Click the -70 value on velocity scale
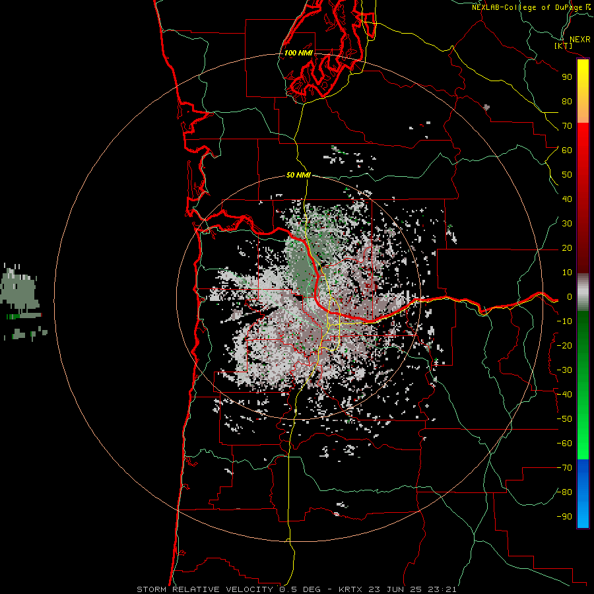 [564, 468]
